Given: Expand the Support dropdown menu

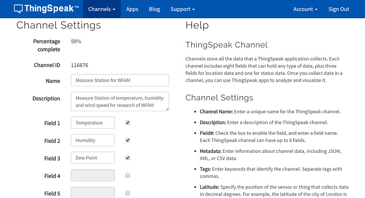Looking at the screenshot, I should [x=182, y=9].
